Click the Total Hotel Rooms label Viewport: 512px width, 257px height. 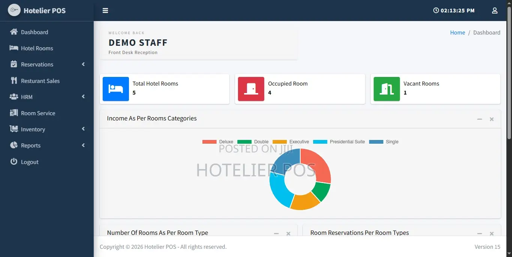coord(156,84)
